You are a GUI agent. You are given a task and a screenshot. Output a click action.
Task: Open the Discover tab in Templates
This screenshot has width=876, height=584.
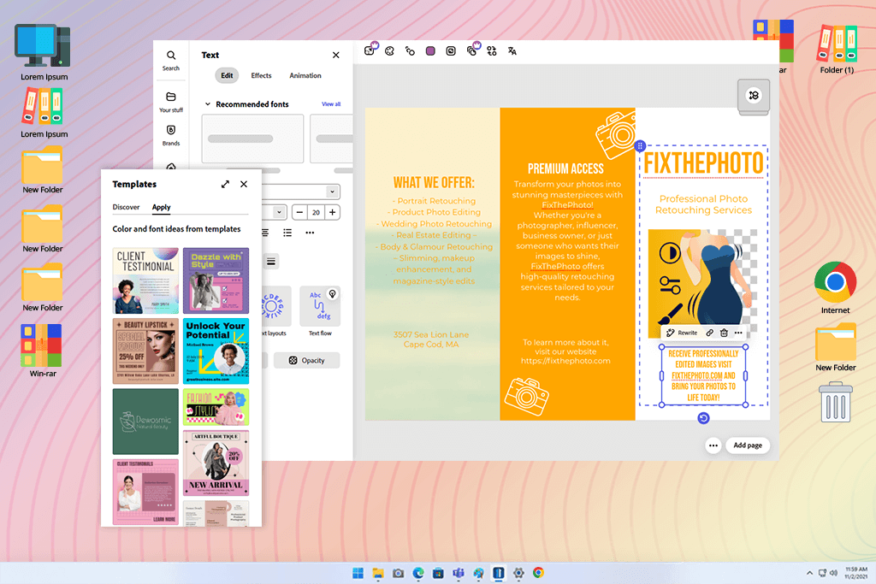(126, 207)
